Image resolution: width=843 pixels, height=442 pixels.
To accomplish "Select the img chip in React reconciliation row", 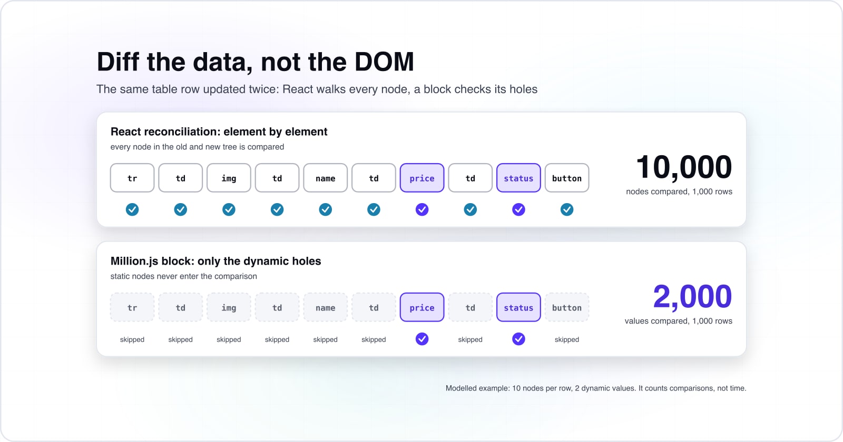I will [x=229, y=178].
